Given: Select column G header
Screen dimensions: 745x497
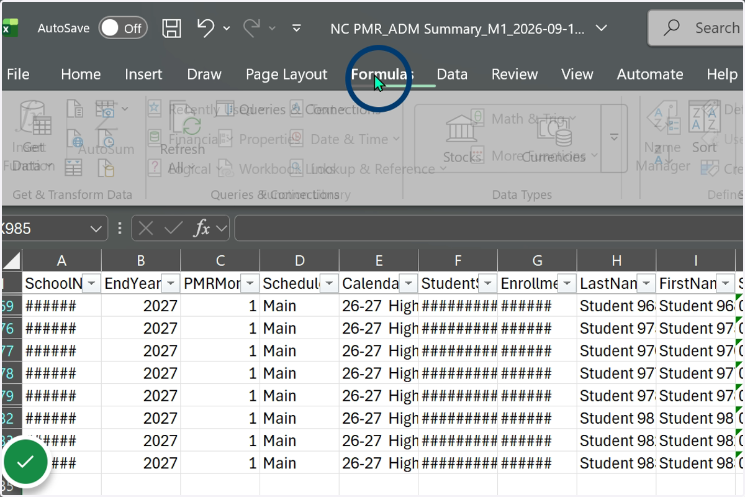Looking at the screenshot, I should coord(537,260).
